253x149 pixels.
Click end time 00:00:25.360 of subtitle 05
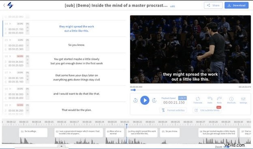(x=16, y=49)
